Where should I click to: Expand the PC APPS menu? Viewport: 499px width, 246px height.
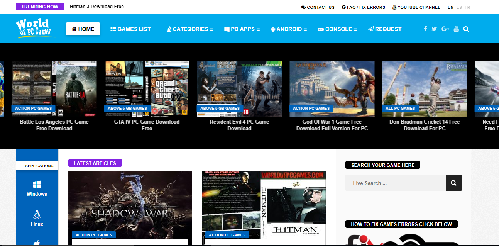[x=242, y=29]
